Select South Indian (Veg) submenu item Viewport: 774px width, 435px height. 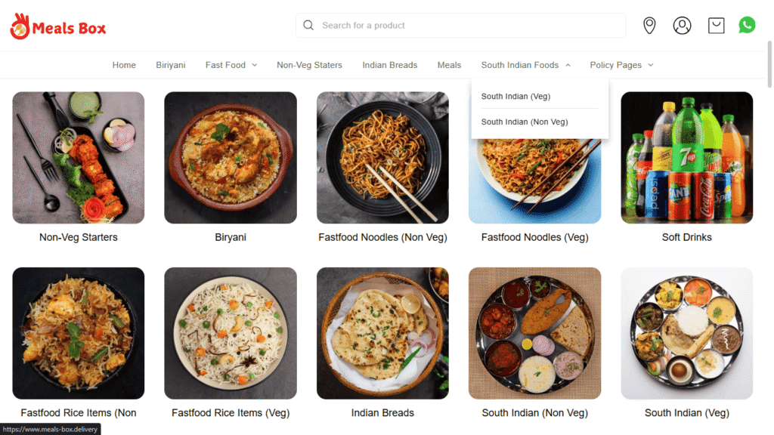coord(515,97)
